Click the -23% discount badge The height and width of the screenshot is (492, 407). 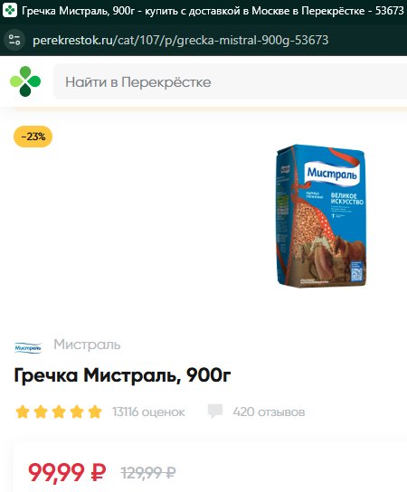33,137
